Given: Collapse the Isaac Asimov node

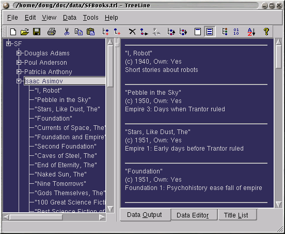Looking at the screenshot, I should pos(19,81).
